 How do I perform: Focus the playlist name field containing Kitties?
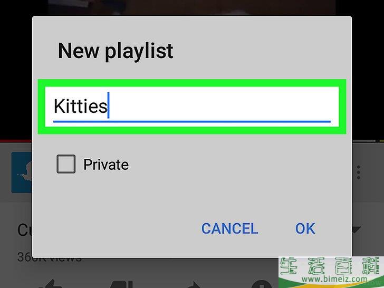[x=192, y=107]
